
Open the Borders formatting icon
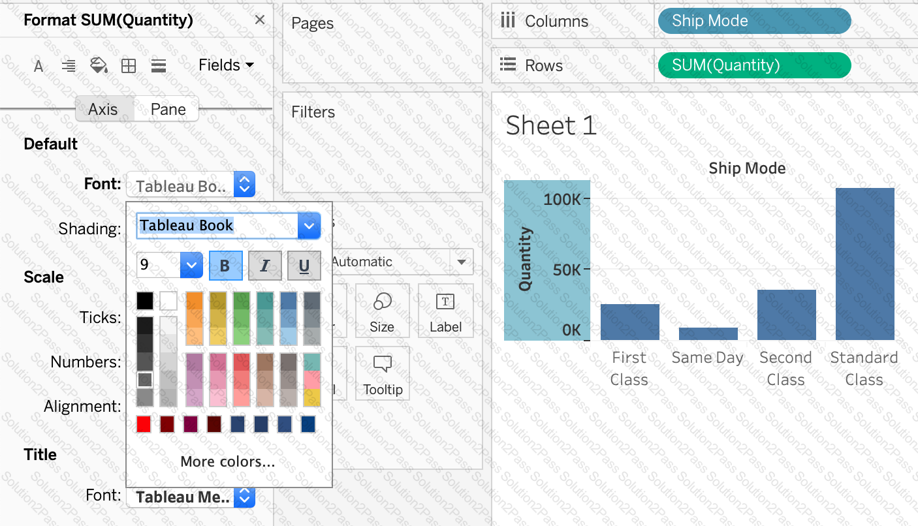[129, 66]
